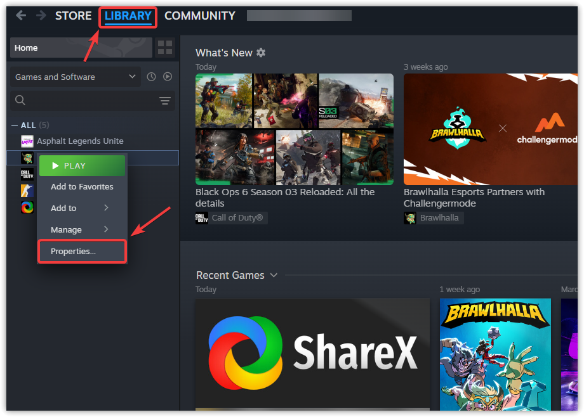Collapse the ALL (5) games group
This screenshot has height=417, width=584.
point(14,125)
